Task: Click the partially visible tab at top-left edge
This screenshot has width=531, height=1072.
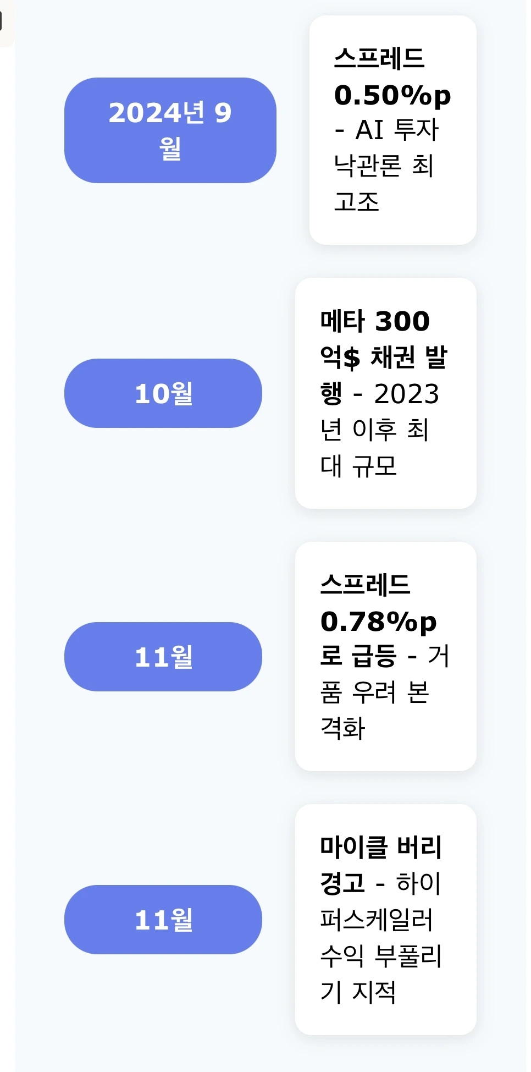Action: tap(5, 23)
